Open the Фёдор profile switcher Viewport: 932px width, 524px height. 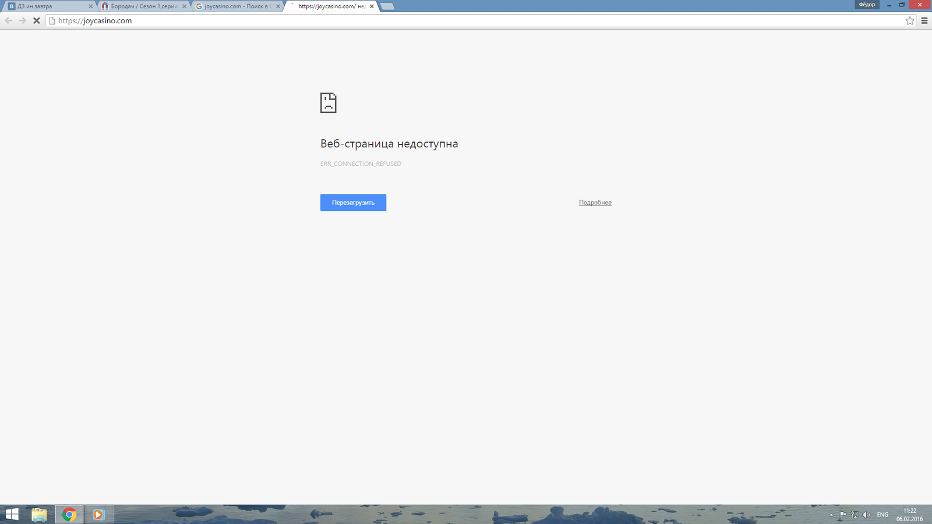867,5
